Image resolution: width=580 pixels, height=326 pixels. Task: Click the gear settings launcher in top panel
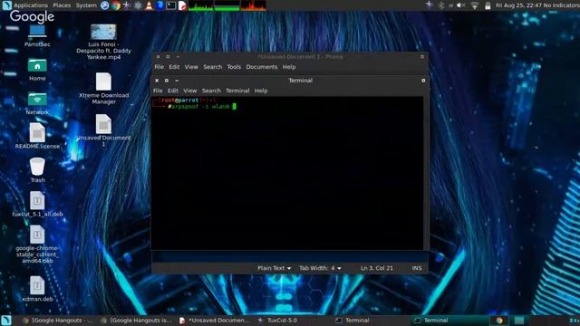pyautogui.click(x=138, y=5)
